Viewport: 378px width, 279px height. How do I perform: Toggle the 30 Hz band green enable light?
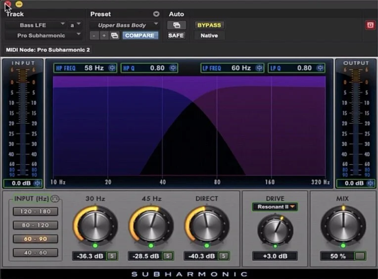pyautogui.click(x=95, y=245)
